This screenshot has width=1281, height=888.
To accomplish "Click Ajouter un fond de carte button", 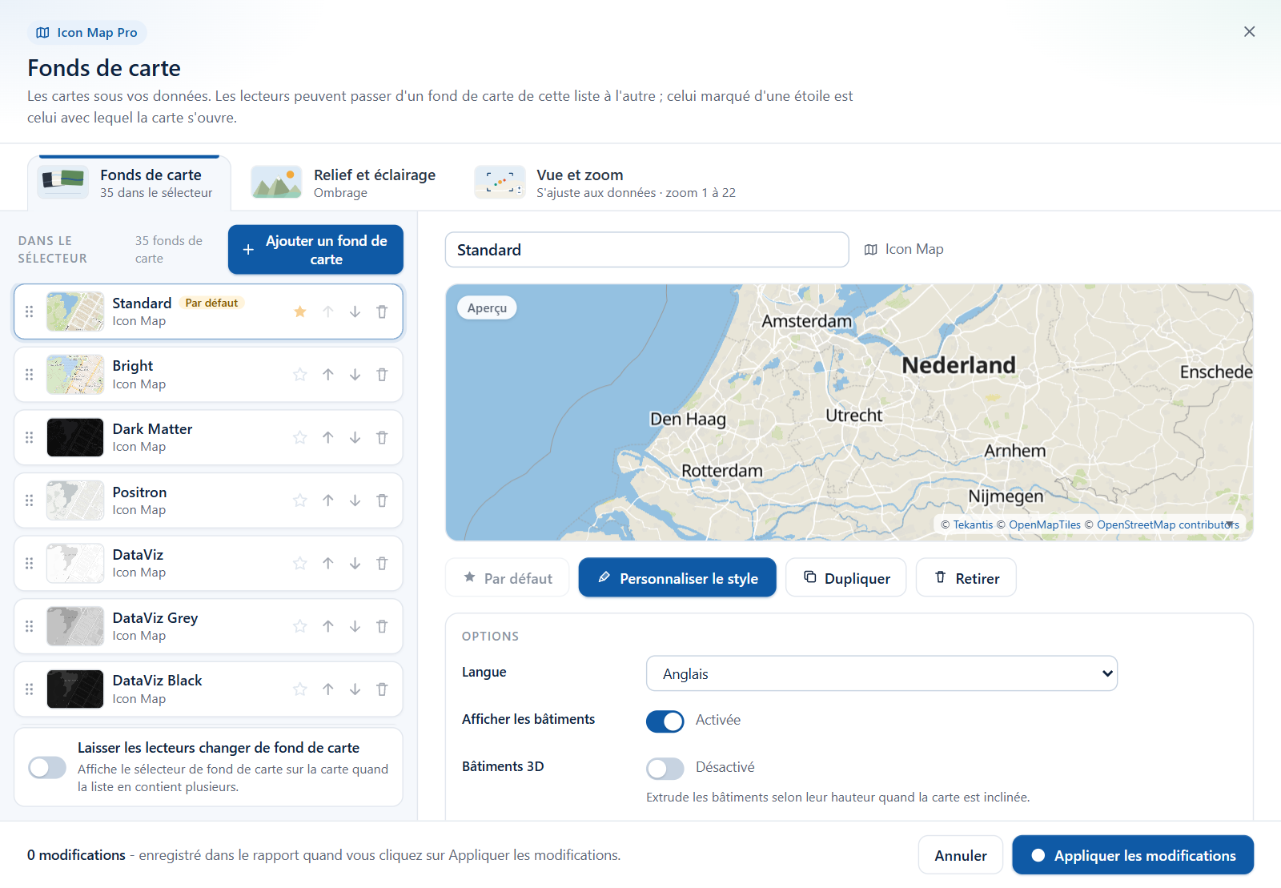I will [x=315, y=250].
